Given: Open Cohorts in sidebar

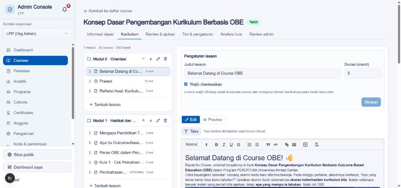Looking at the screenshot, I should pos(35,102).
